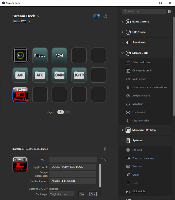Click the Rechercher search field

(x=144, y=11)
